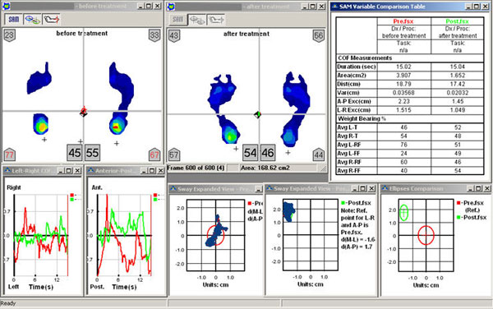Click the COF Measurements section header
Viewport: 493px width, 309px height.
[365, 58]
